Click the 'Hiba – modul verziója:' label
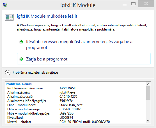 click(x=24, y=109)
